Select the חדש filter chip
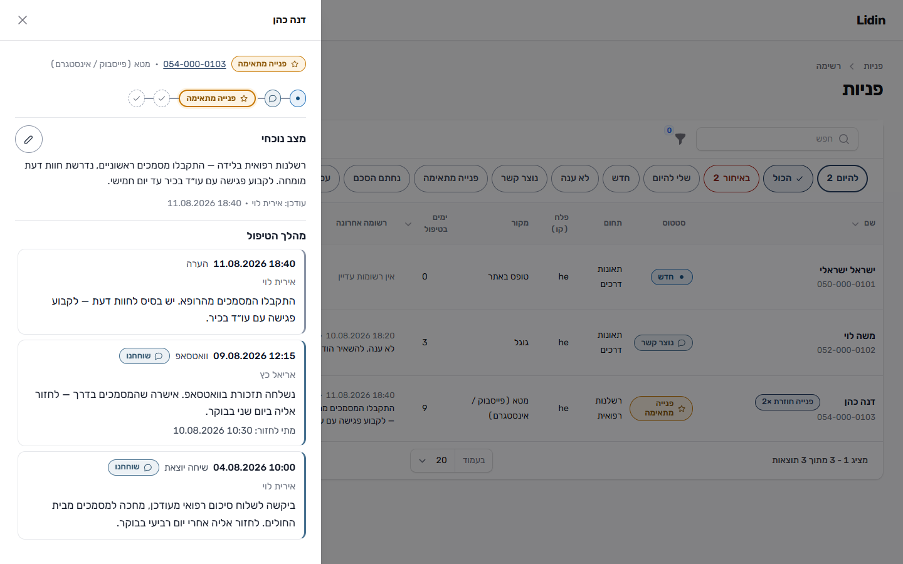The height and width of the screenshot is (564, 903). point(621,179)
